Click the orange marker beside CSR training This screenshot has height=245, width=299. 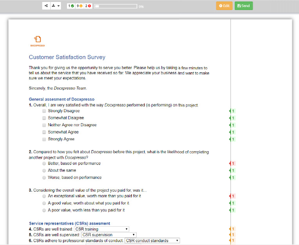[232, 229]
